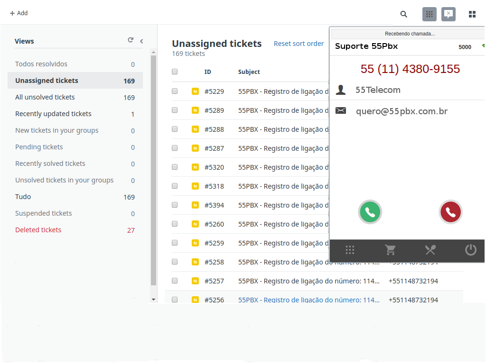The width and height of the screenshot is (486, 364).
Task: Open the Deleted tickets view
Action: pyautogui.click(x=38, y=230)
